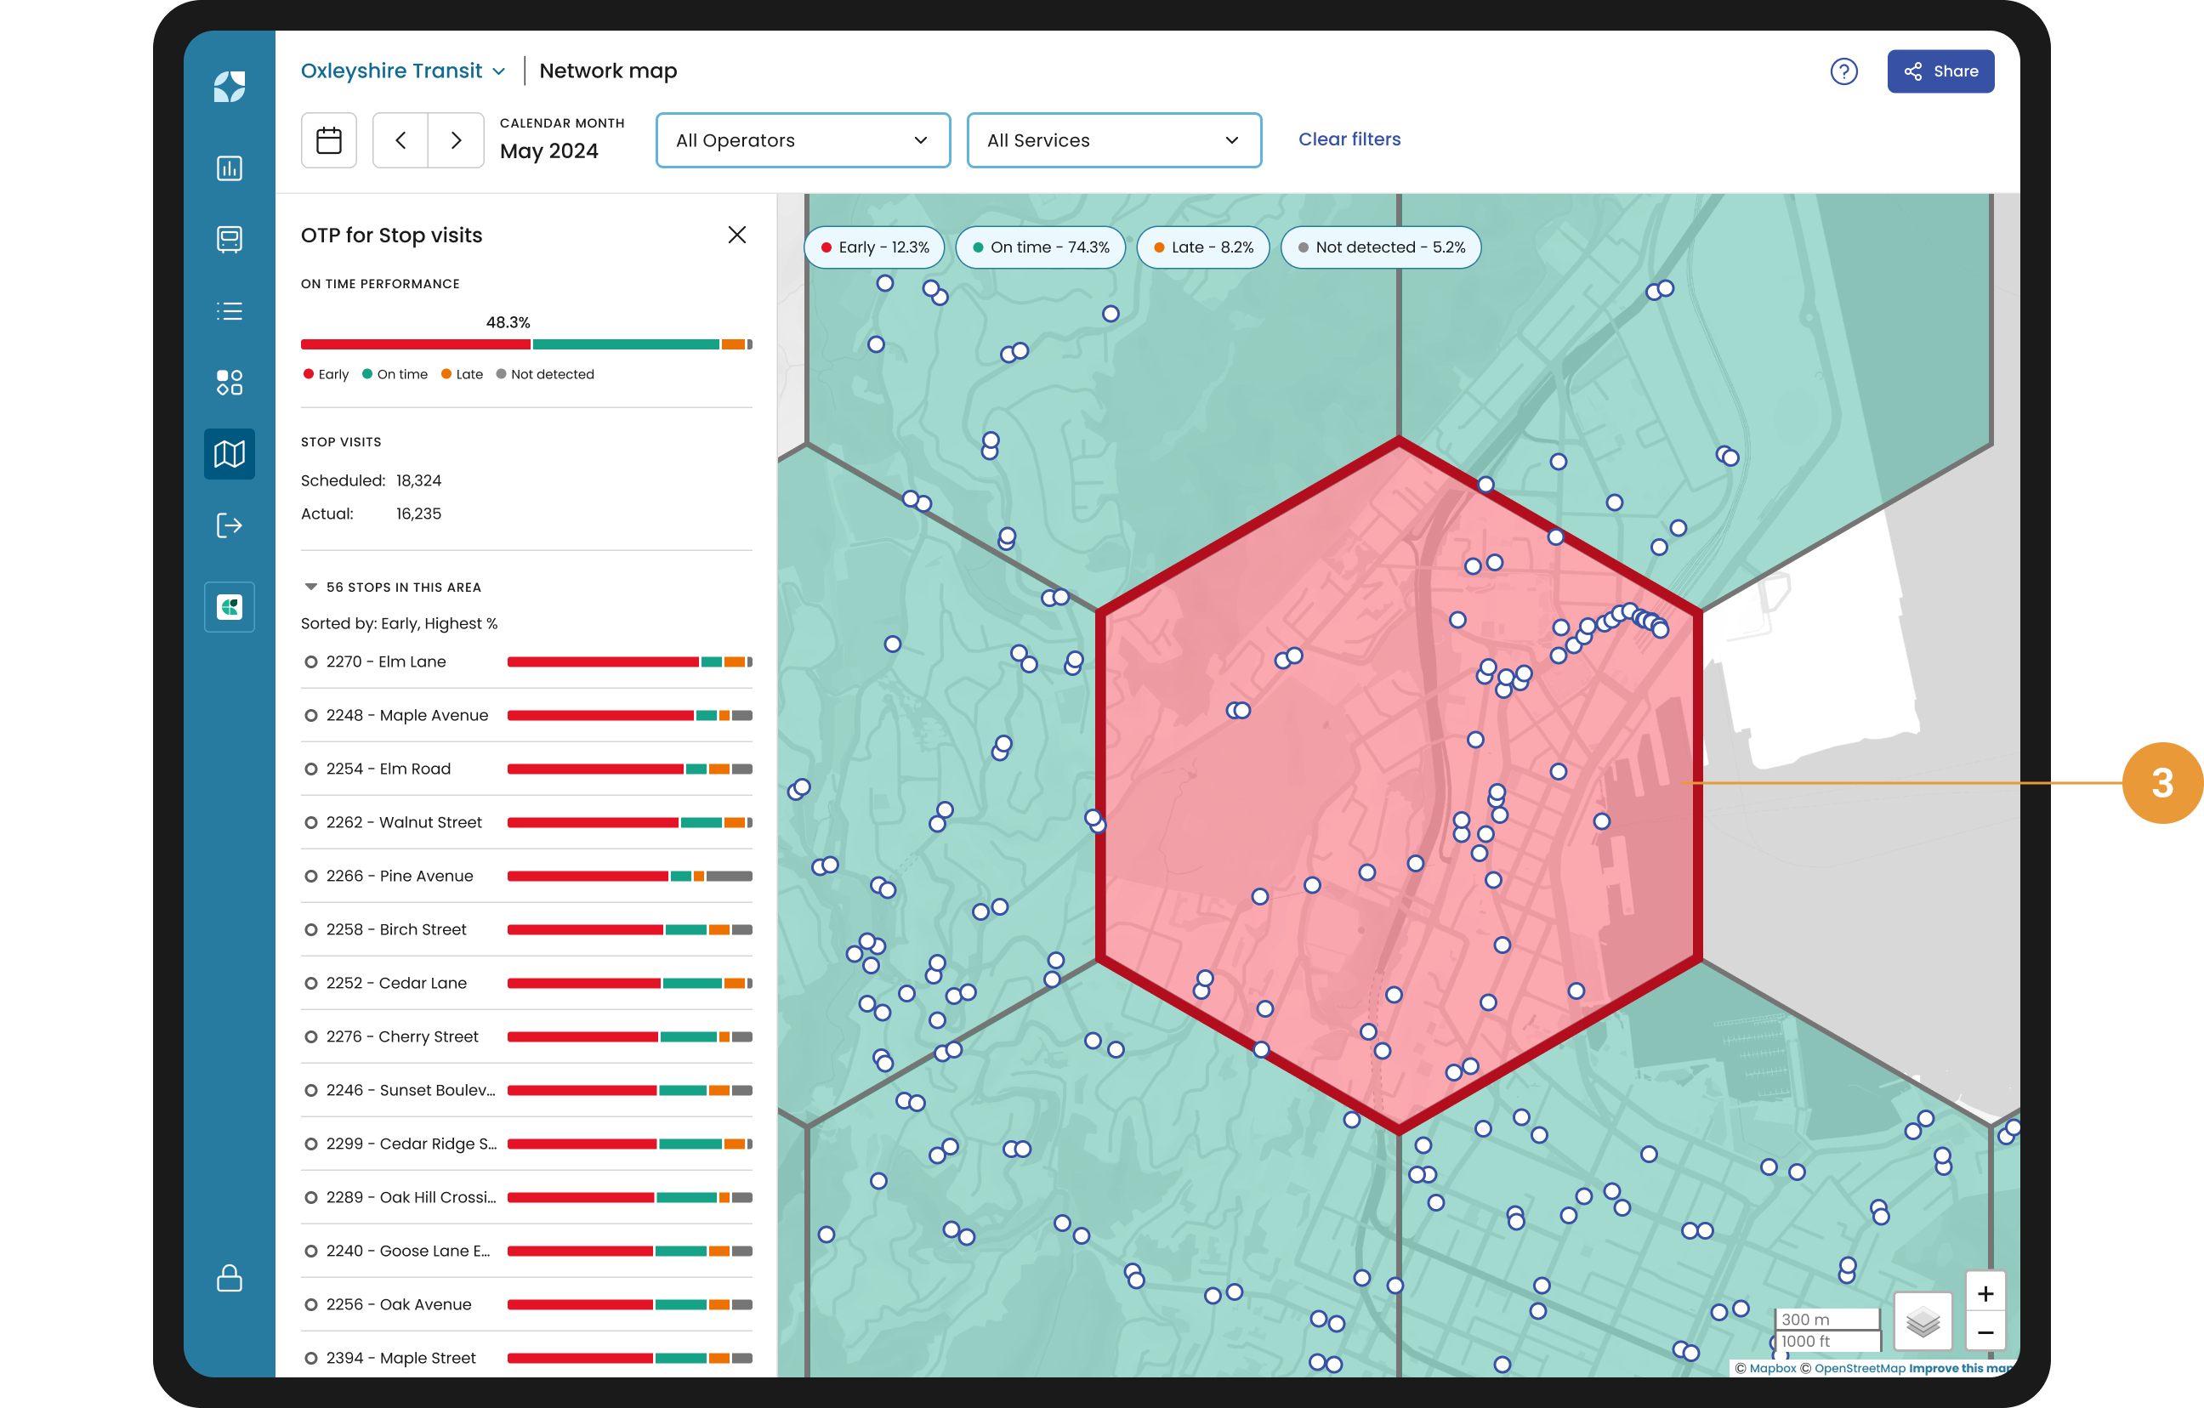Open the widgets shapes icon in sidebar
The height and width of the screenshot is (1408, 2204).
coord(229,383)
